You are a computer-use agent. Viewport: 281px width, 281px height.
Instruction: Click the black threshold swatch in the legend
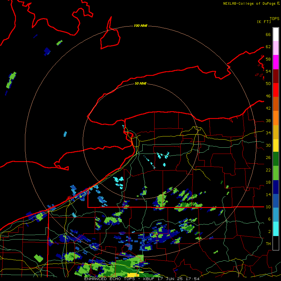point(276,243)
